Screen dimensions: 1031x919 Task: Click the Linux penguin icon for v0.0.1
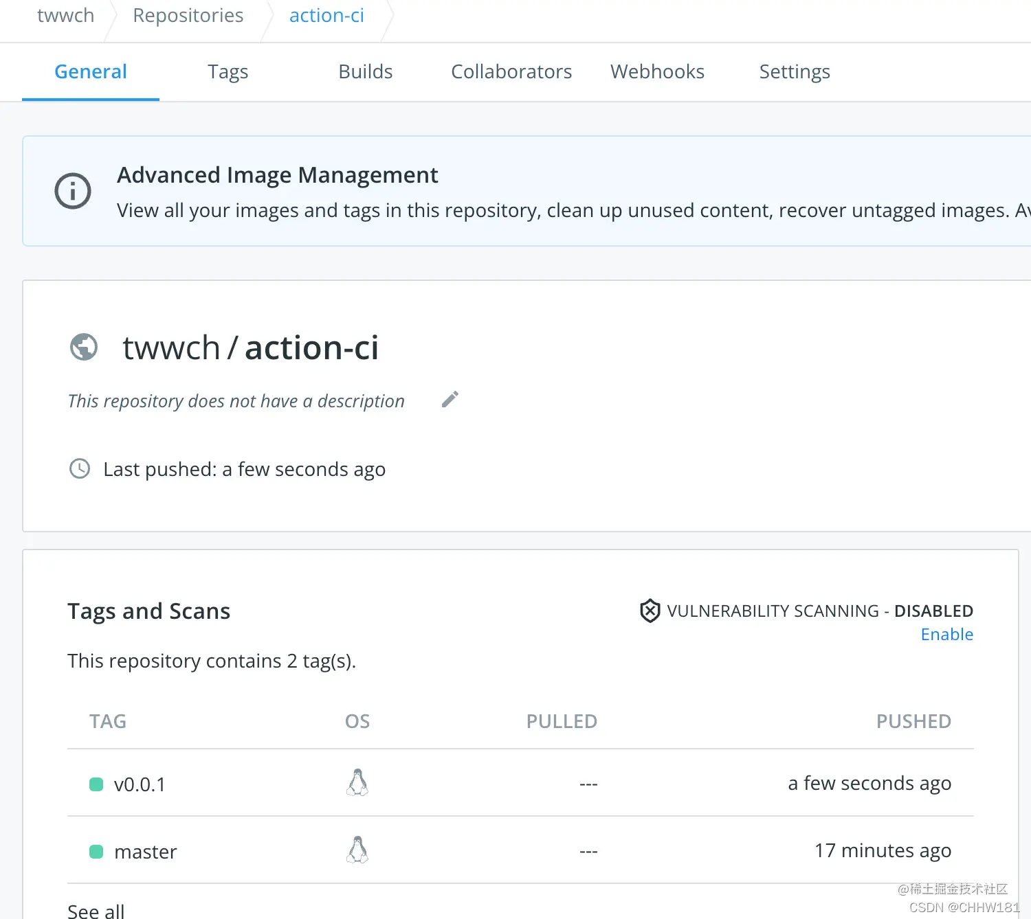point(357,783)
